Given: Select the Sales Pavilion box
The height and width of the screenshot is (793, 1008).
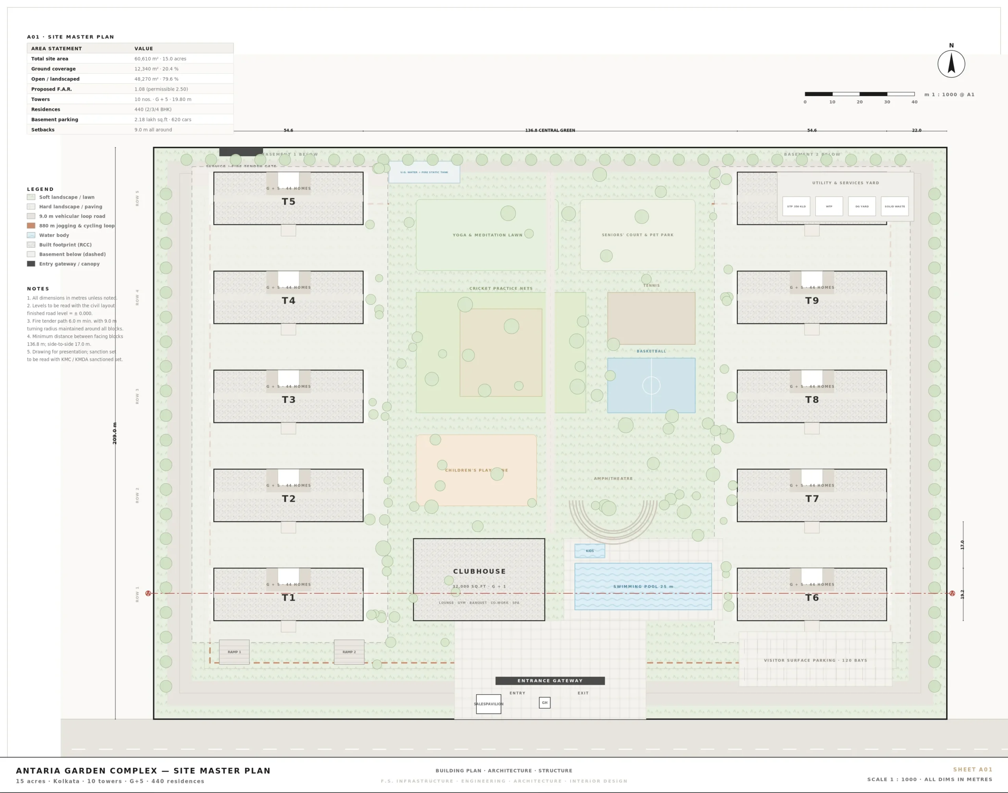Looking at the screenshot, I should tap(488, 704).
